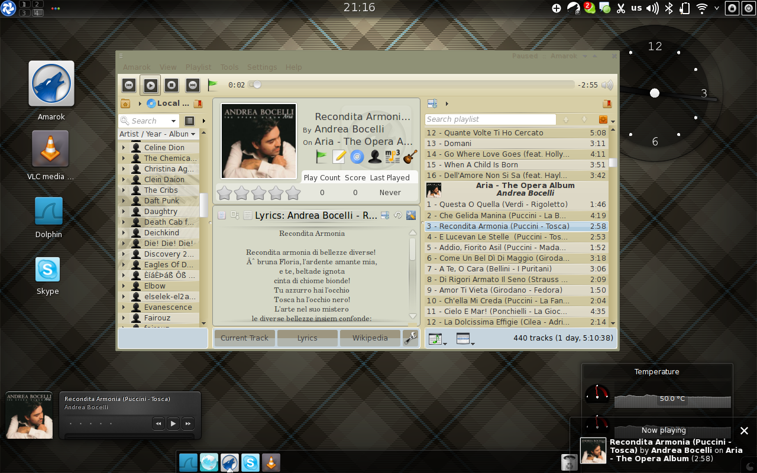Mute audio with the Amarok speaker icon

[607, 85]
